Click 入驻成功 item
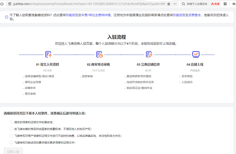 187,82
